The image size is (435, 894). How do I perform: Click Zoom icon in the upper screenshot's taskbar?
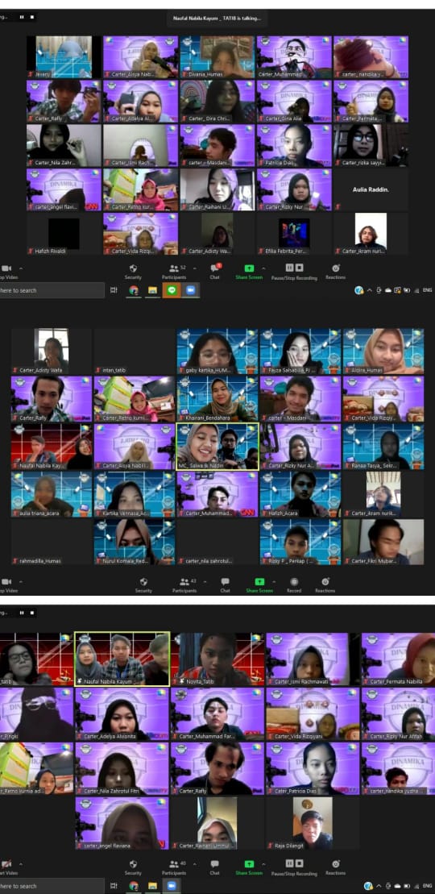click(190, 290)
